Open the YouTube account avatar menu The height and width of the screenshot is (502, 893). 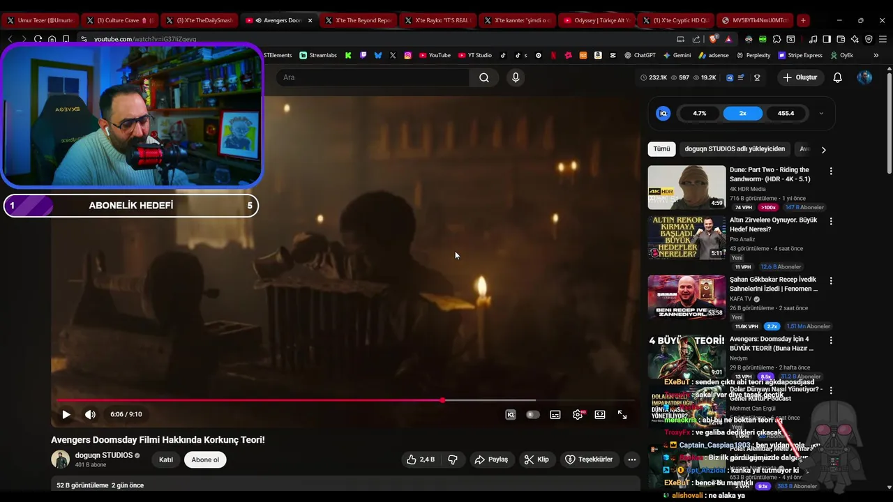pyautogui.click(x=864, y=77)
